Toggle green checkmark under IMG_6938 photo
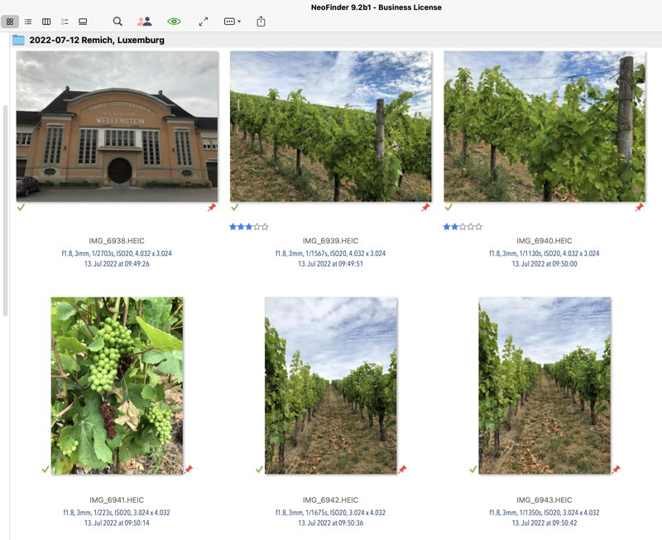Viewport: 662px width, 540px height. [x=21, y=207]
